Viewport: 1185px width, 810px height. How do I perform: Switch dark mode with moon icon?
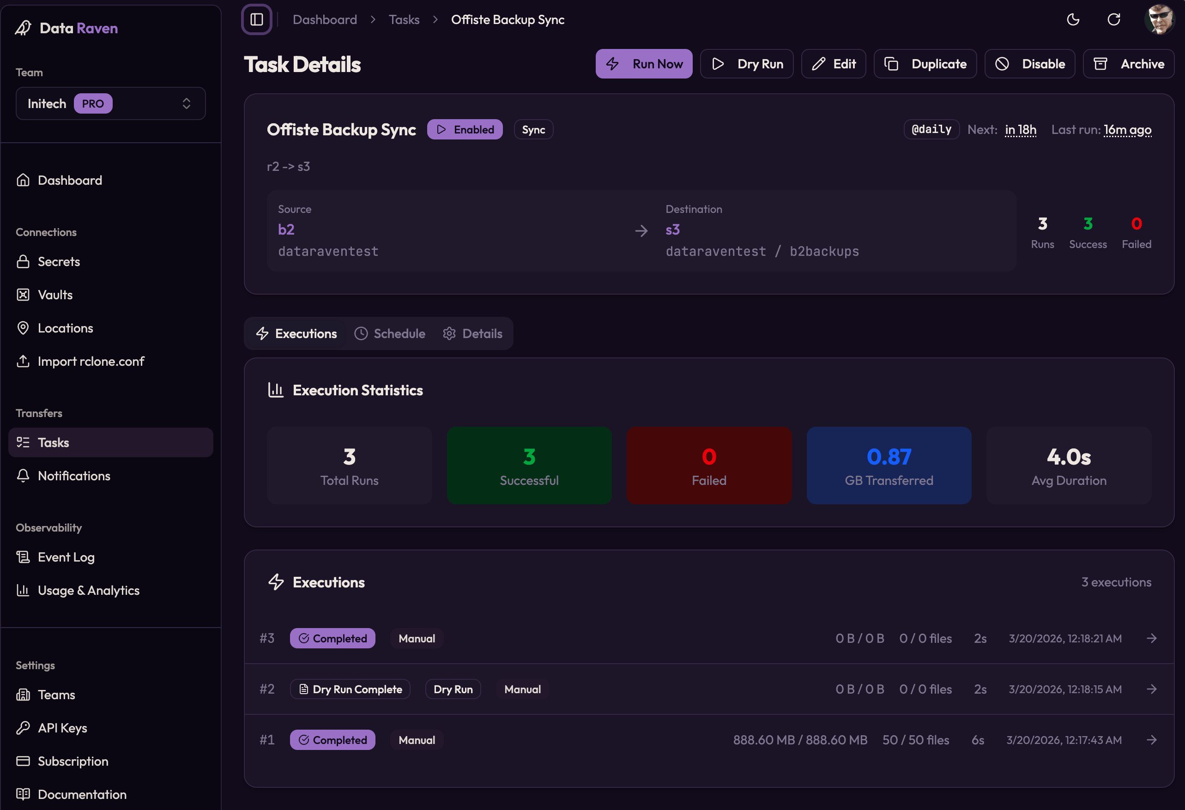pyautogui.click(x=1073, y=19)
